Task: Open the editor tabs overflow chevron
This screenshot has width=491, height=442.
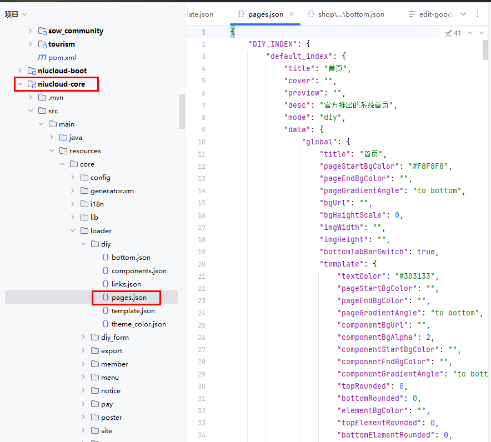Action: [x=463, y=14]
